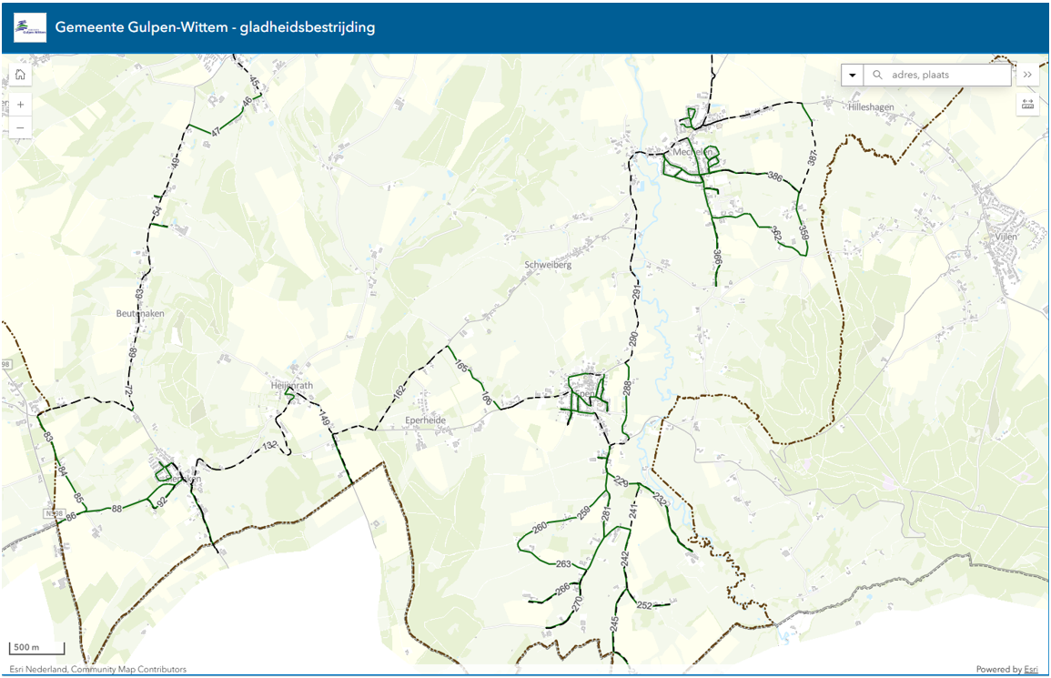Select route segment labeled 386
The height and width of the screenshot is (678, 1051).
point(775,177)
